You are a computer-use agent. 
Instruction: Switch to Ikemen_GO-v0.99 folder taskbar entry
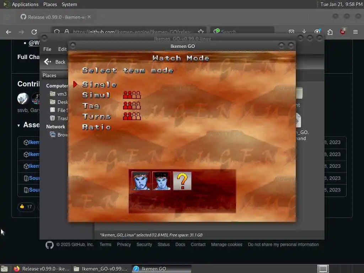(x=101, y=269)
